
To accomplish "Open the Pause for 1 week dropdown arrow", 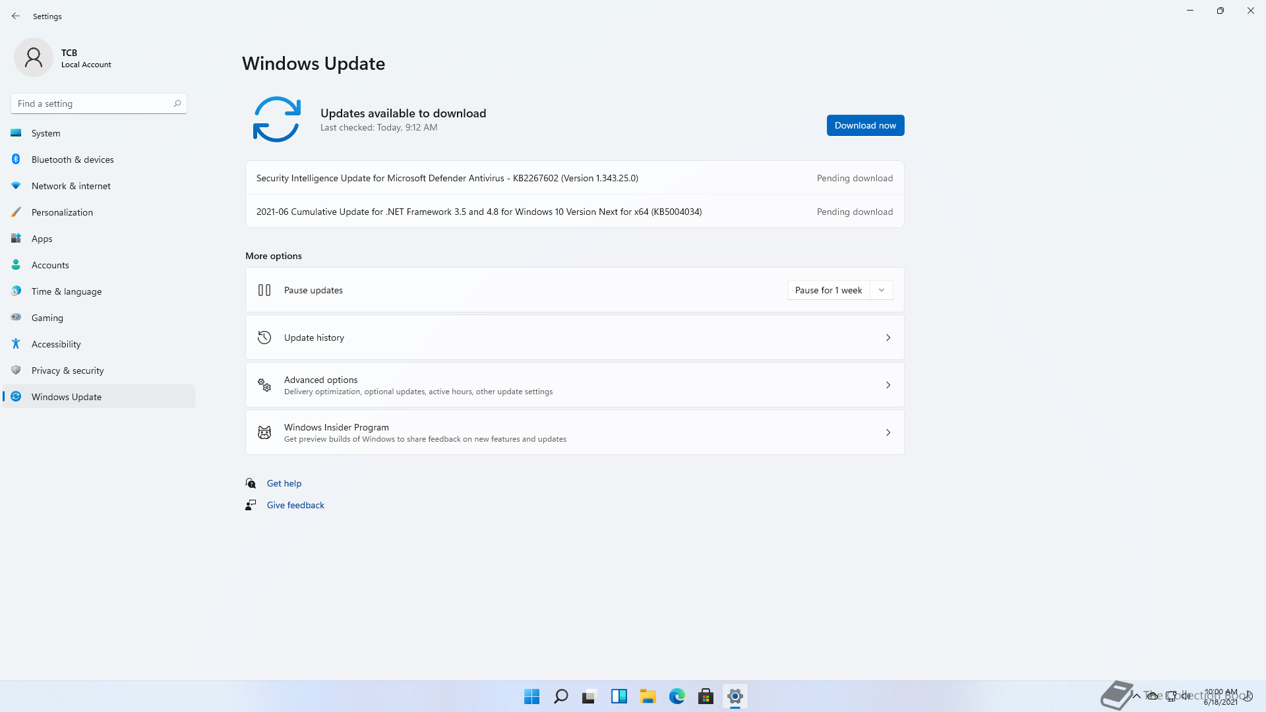I will 882,290.
